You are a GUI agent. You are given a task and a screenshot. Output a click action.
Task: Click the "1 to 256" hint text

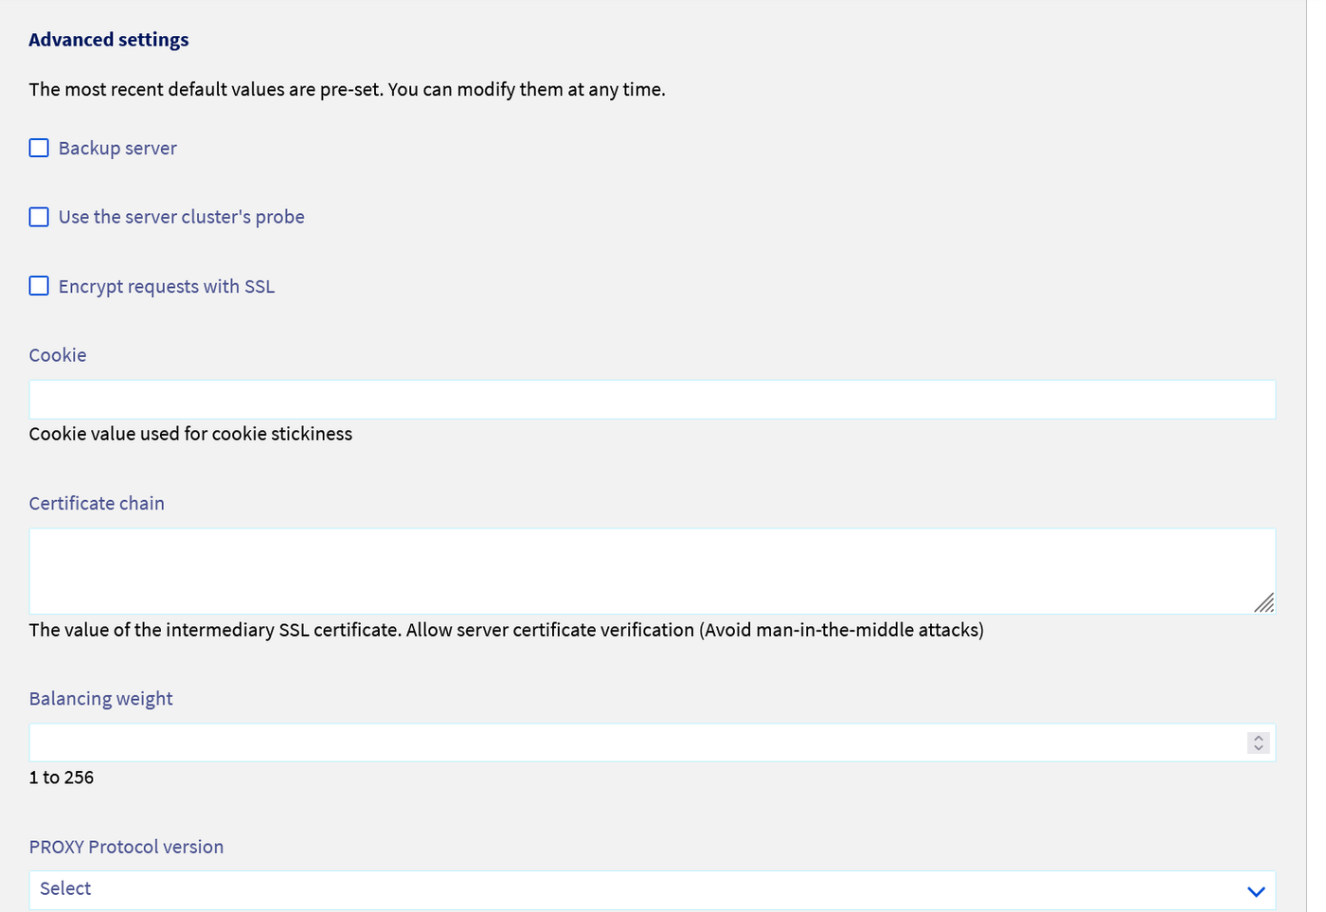click(x=62, y=778)
